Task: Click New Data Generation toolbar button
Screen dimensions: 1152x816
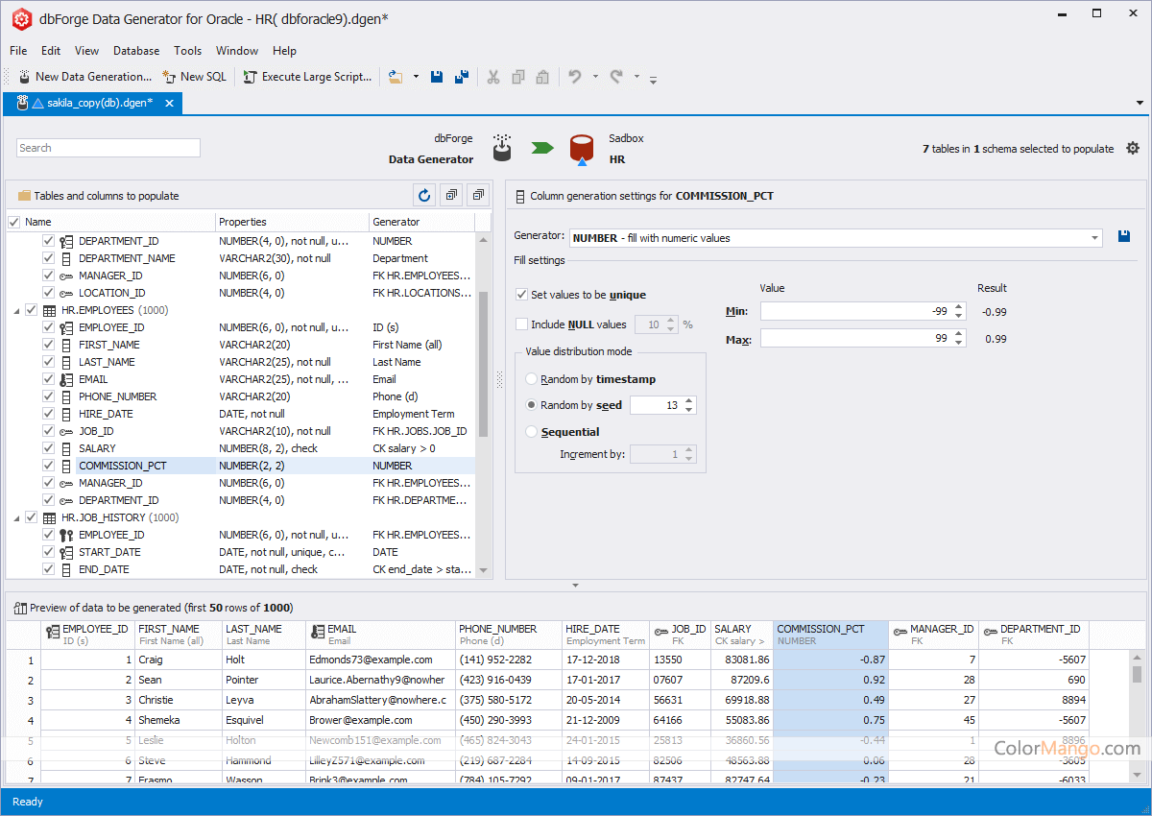Action: click(x=84, y=77)
